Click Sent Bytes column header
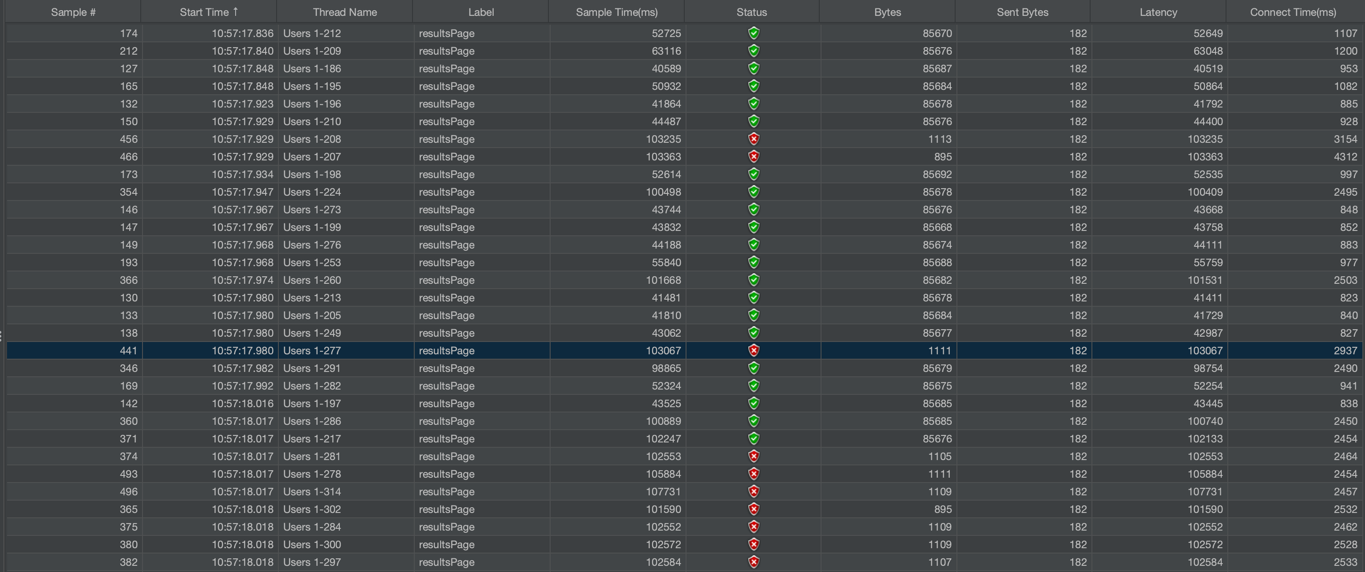Image resolution: width=1365 pixels, height=572 pixels. coord(1022,12)
